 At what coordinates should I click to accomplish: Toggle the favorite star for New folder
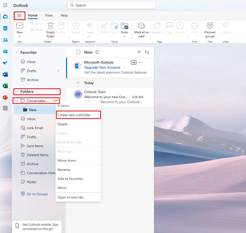97,52
